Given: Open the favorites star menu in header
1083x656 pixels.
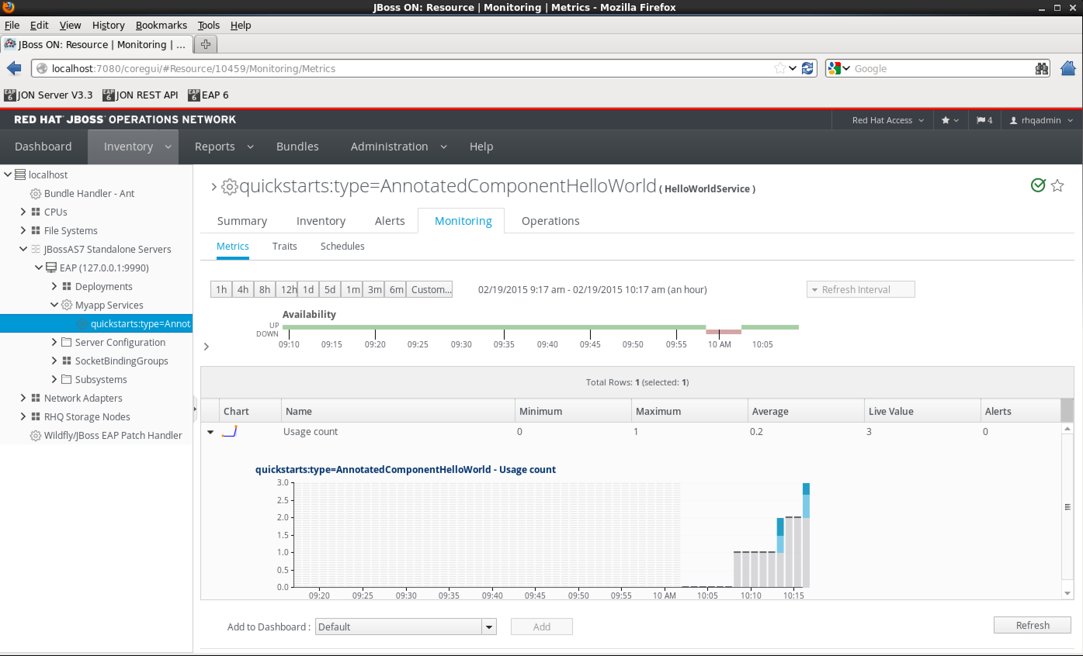Looking at the screenshot, I should [x=950, y=120].
